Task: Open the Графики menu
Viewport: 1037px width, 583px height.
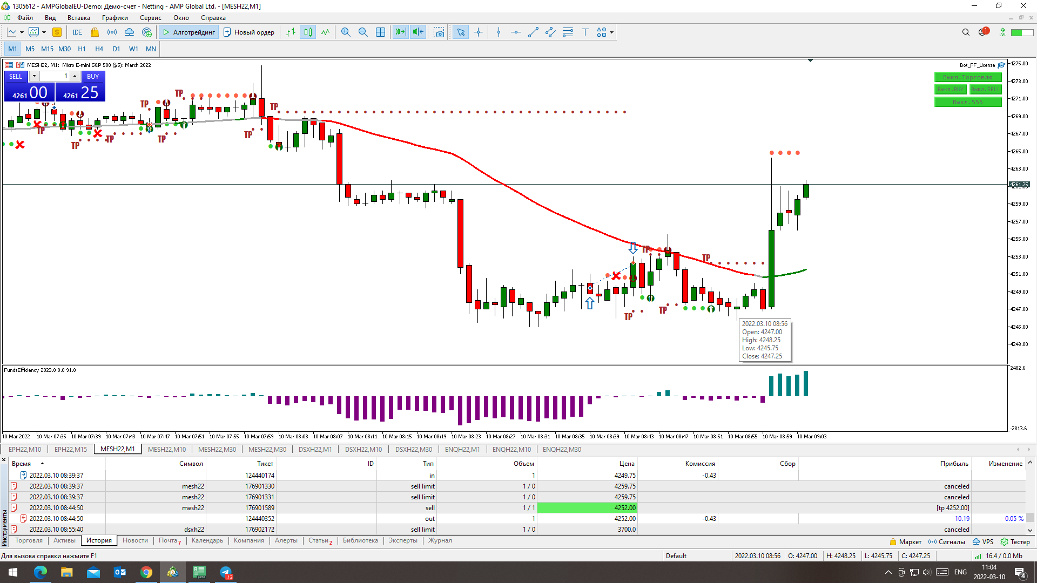Action: click(115, 18)
